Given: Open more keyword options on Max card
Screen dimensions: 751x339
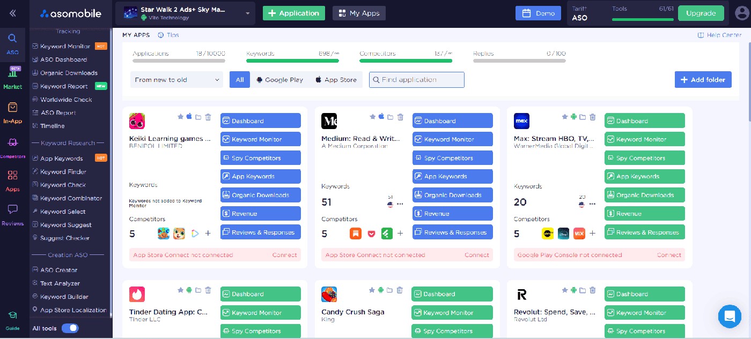Looking at the screenshot, I should click(x=592, y=204).
